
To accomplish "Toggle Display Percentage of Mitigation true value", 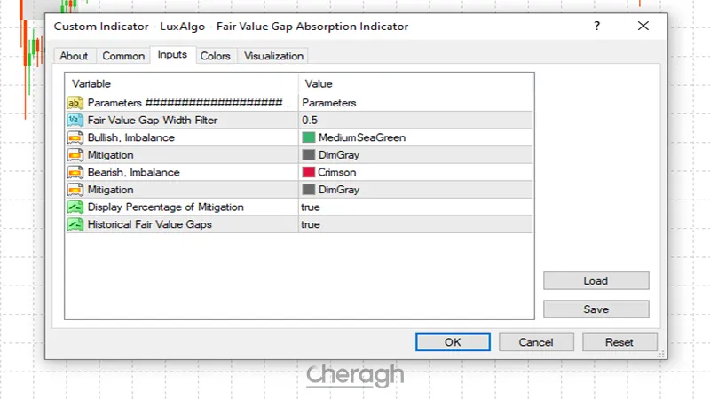I will tap(415, 207).
